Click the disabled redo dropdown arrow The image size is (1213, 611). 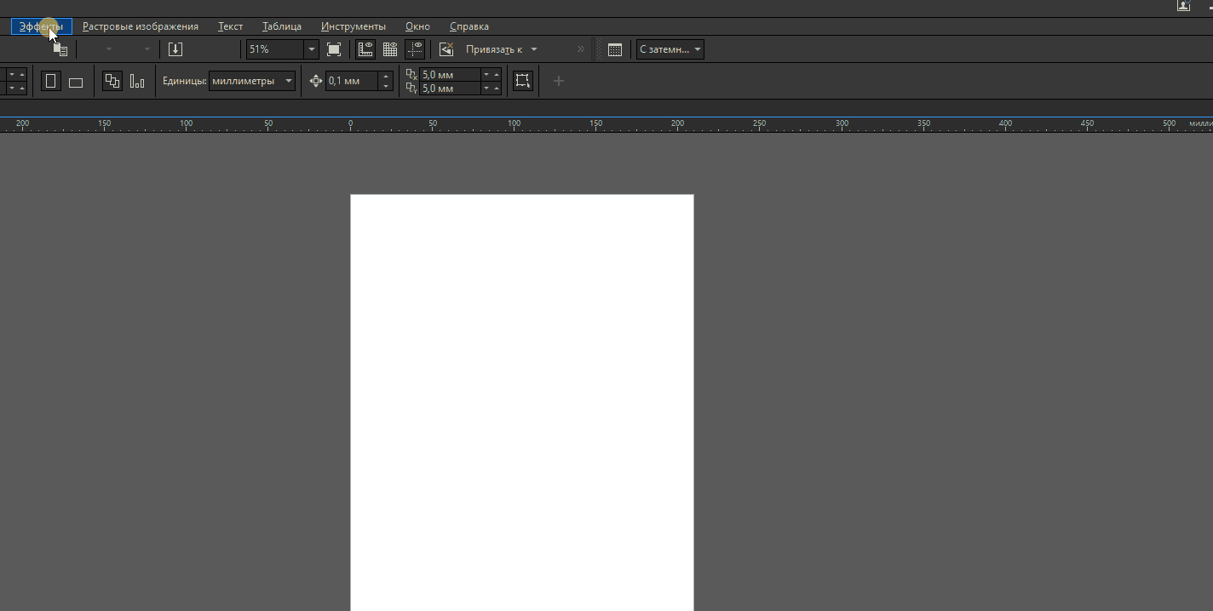[147, 49]
